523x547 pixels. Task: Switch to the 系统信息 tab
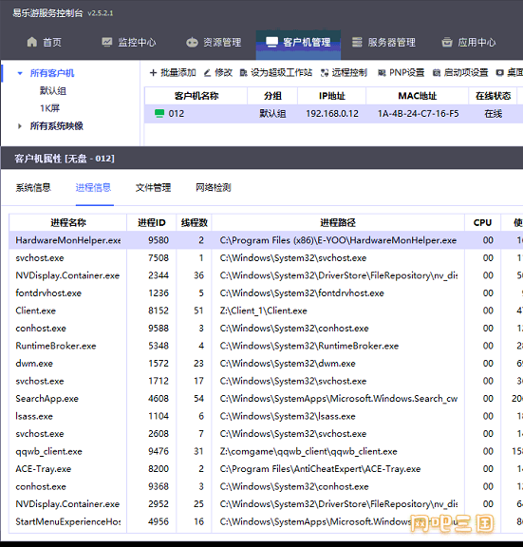pos(33,188)
